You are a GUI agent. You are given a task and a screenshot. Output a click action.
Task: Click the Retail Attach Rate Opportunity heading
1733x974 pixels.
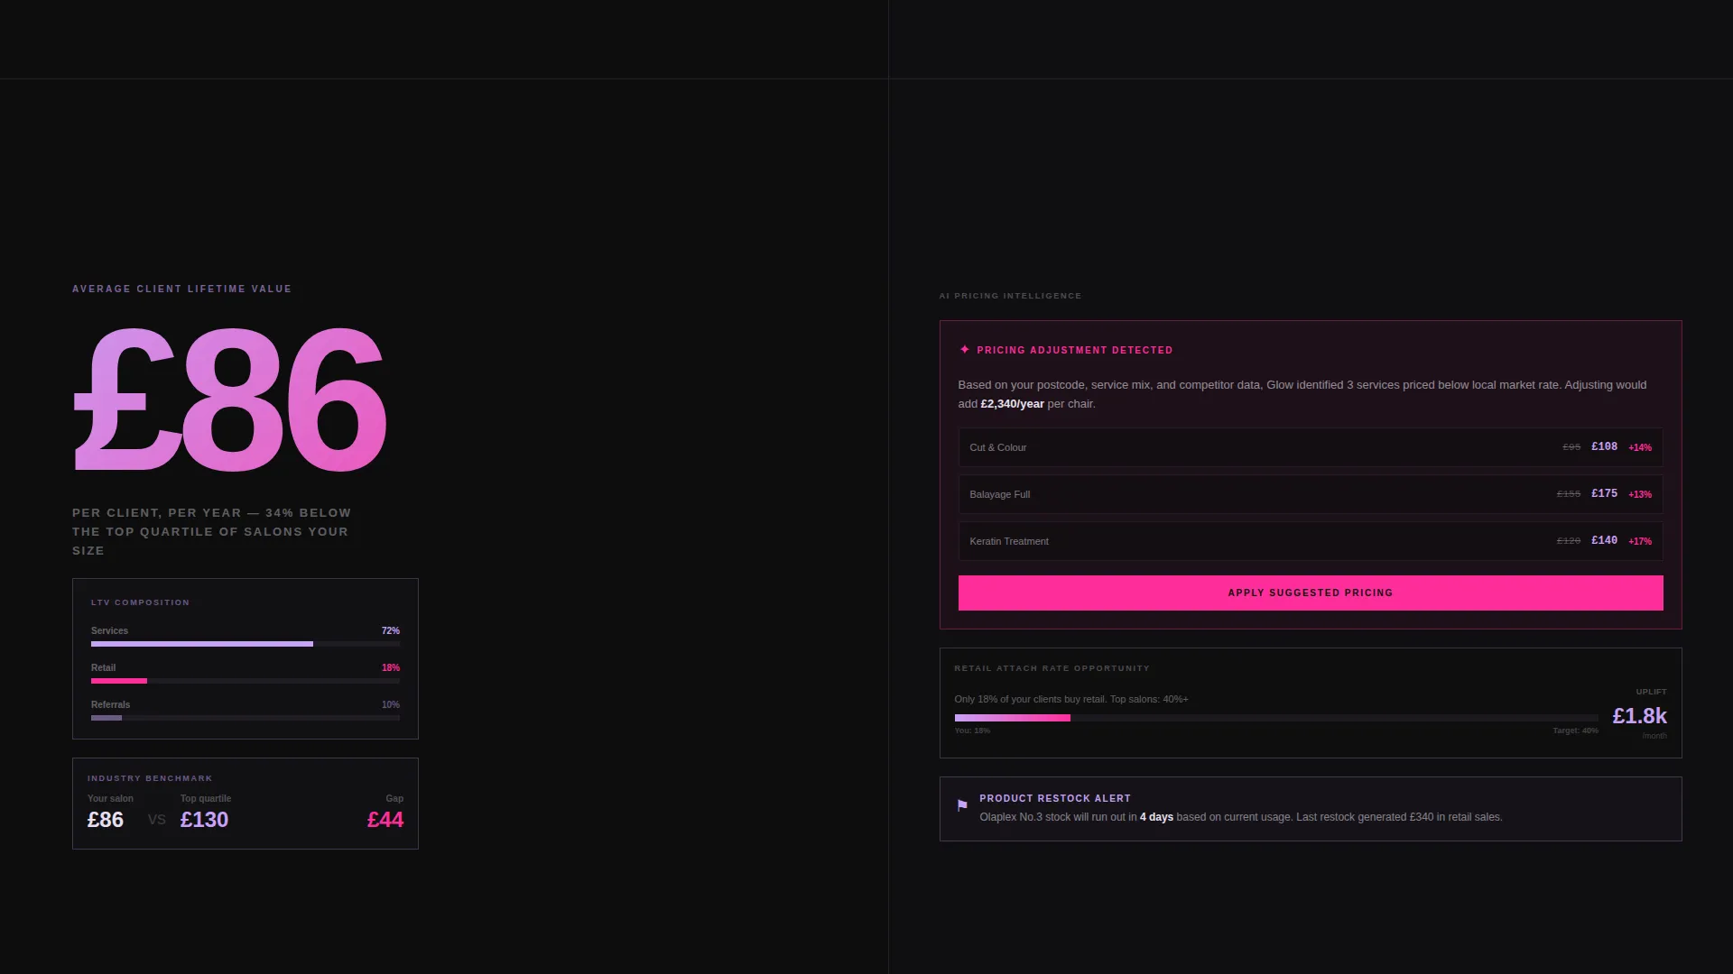(x=1052, y=668)
